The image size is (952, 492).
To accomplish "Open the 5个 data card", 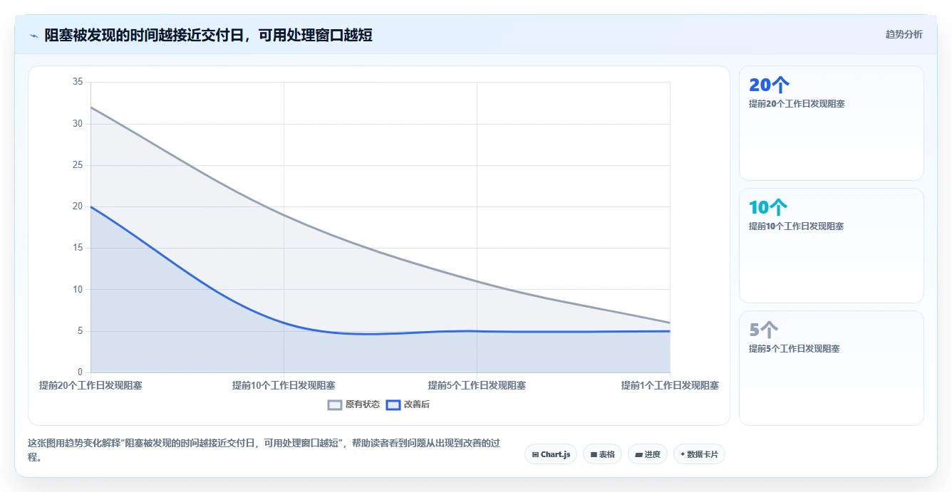I will tap(832, 368).
